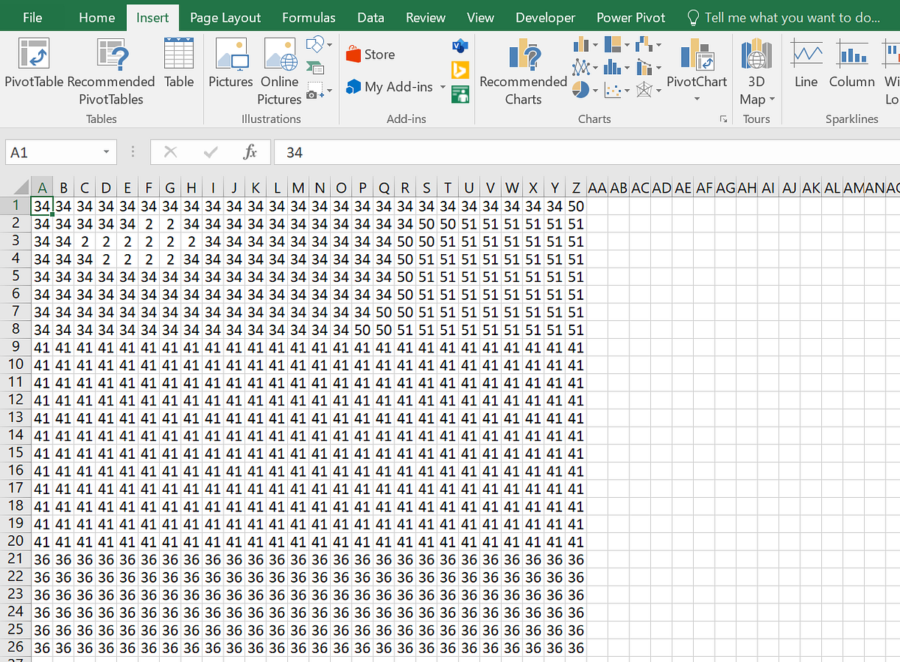Launch the People Graph add-in
The height and width of the screenshot is (662, 900).
pos(460,94)
